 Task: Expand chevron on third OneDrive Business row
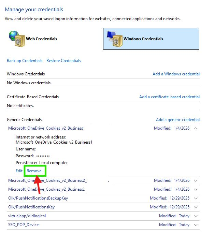(x=196, y=189)
